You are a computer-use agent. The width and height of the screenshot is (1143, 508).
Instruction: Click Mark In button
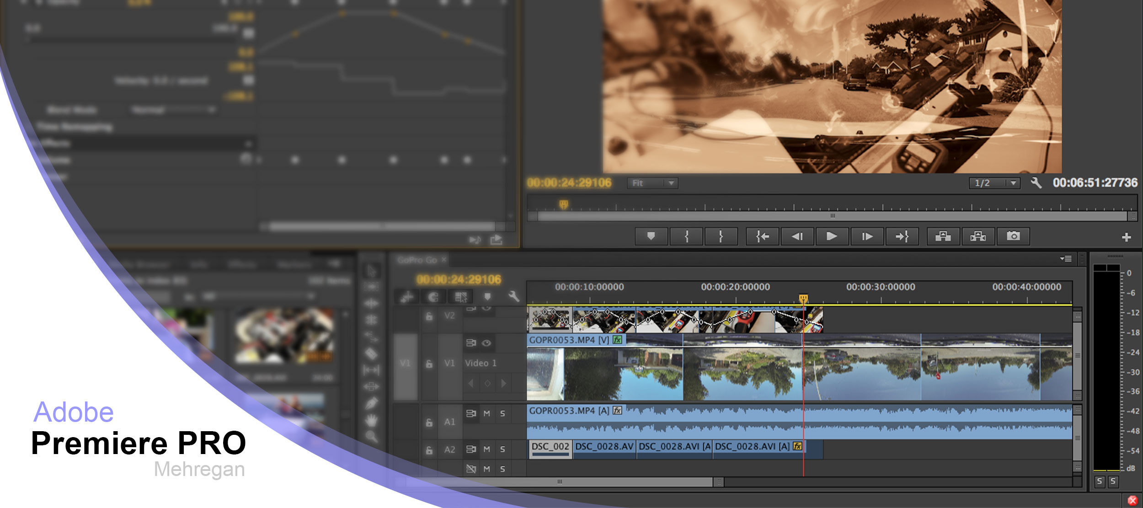pos(686,236)
